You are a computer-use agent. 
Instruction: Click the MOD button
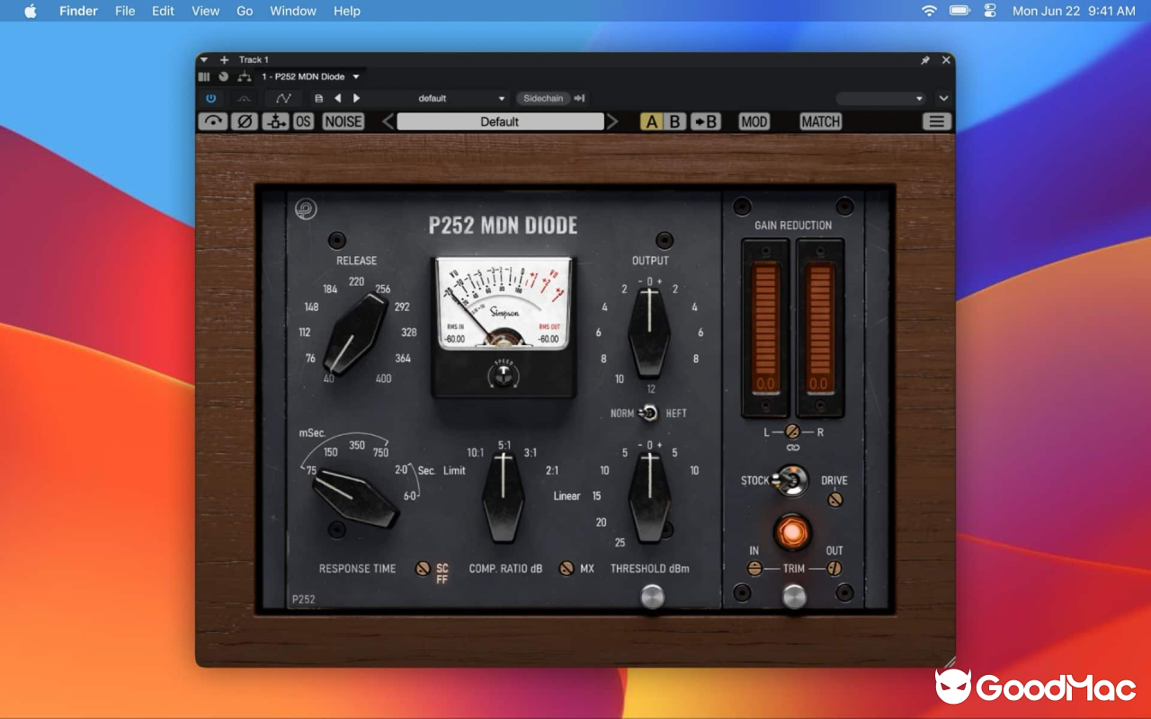click(x=754, y=121)
